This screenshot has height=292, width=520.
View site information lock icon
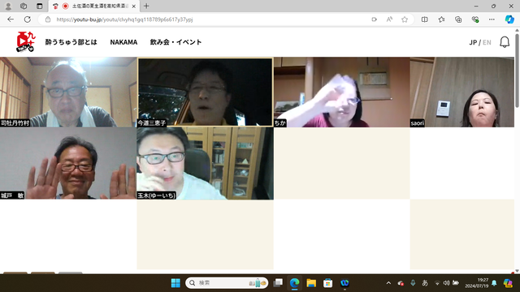click(x=48, y=19)
